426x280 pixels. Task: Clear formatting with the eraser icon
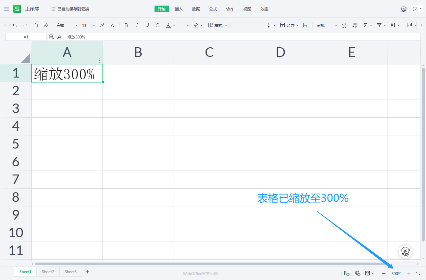[46, 25]
